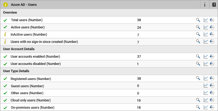The width and height of the screenshot is (218, 111).
Task: View graph icon for Active users
Action: point(206,27)
